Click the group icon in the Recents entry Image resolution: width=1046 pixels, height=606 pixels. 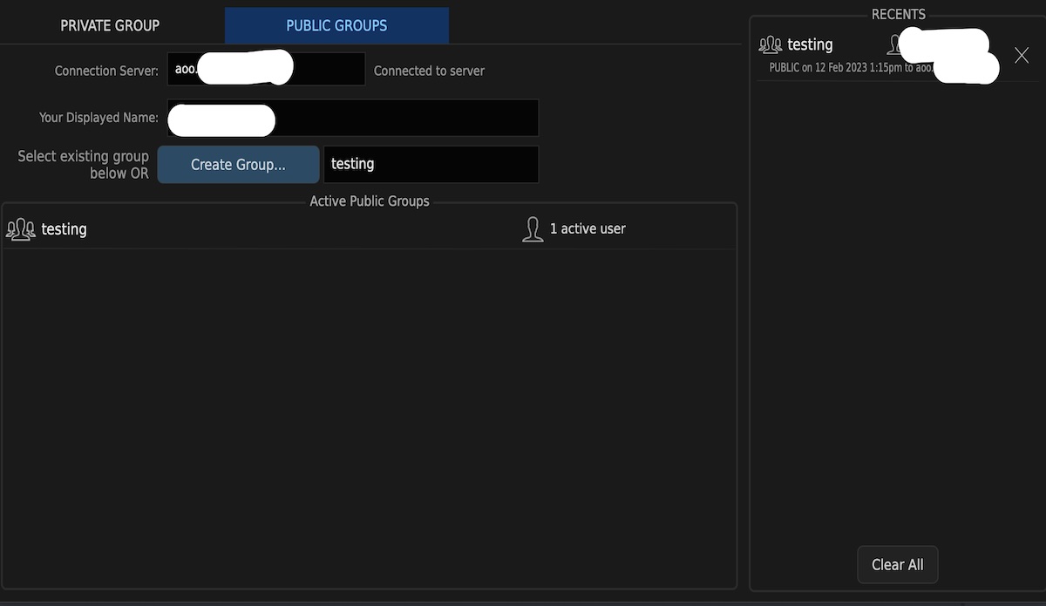point(771,44)
